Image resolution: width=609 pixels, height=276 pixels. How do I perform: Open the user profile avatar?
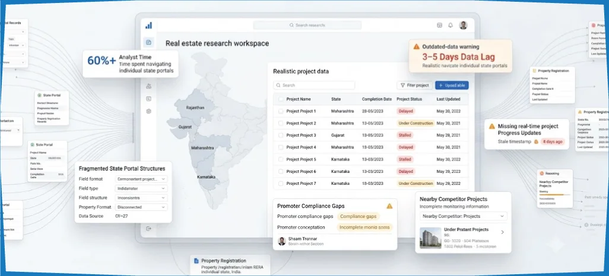(x=463, y=25)
